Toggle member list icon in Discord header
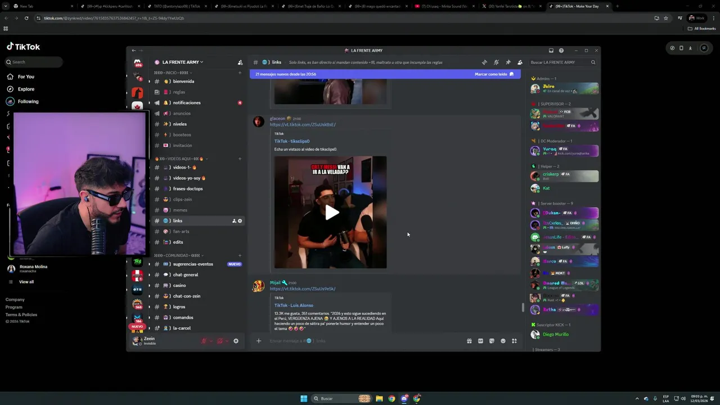This screenshot has height=405, width=720. click(x=520, y=62)
